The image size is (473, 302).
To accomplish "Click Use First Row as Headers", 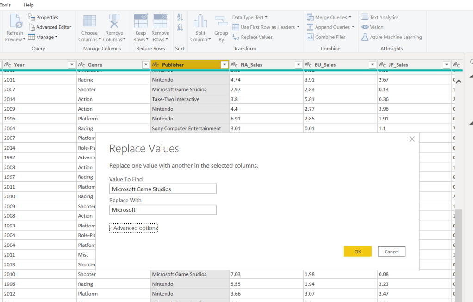I will 266,27.
